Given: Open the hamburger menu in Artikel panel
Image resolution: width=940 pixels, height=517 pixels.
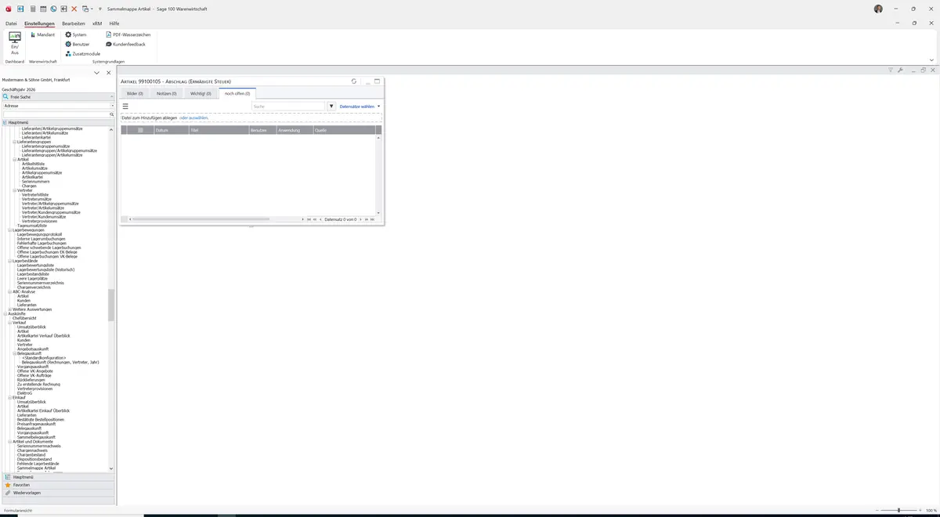Looking at the screenshot, I should pyautogui.click(x=125, y=106).
